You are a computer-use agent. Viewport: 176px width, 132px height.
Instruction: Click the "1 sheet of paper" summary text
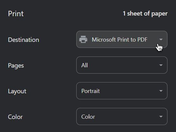pyautogui.click(x=145, y=14)
